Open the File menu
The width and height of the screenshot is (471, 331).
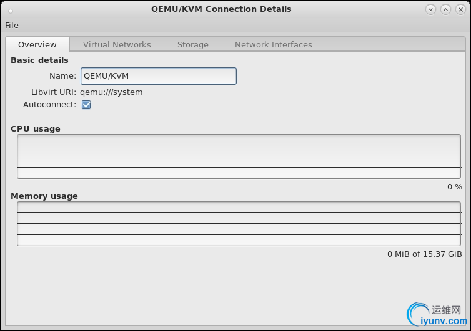[x=12, y=25]
